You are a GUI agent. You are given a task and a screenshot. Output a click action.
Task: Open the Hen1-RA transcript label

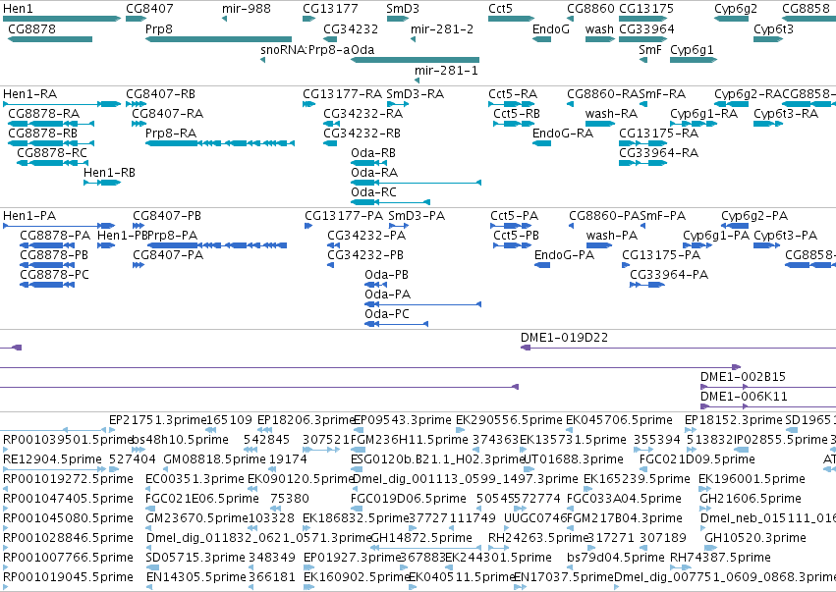[x=29, y=94]
